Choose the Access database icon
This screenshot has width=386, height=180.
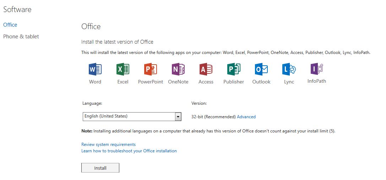pos(206,69)
